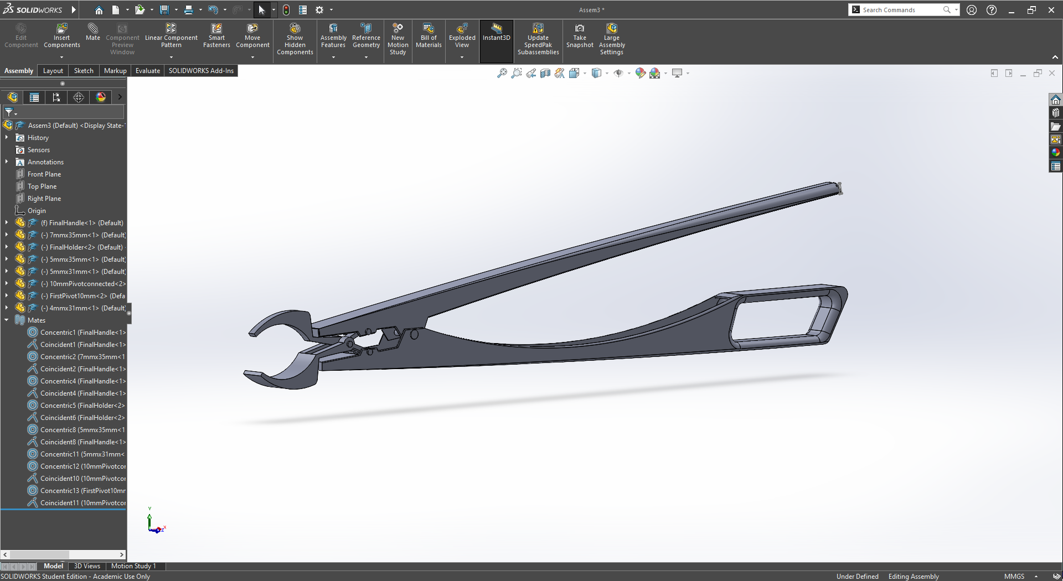Image resolution: width=1063 pixels, height=581 pixels.
Task: Open DisplayManager tab icon
Action: [x=101, y=97]
